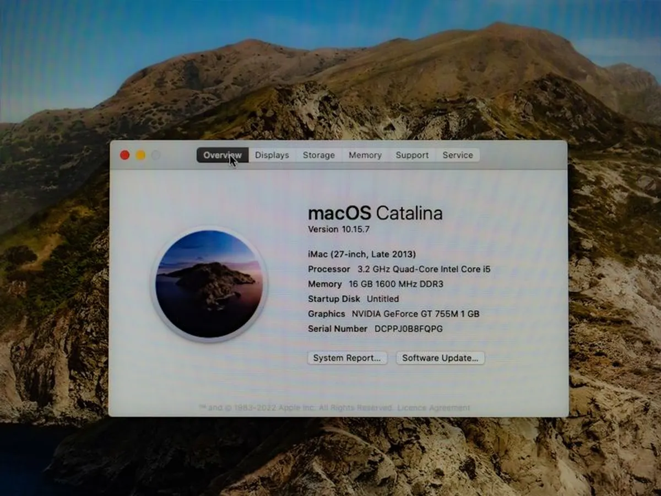
Task: Click the serial number DCPPJ0B8FQPG
Action: tap(409, 328)
